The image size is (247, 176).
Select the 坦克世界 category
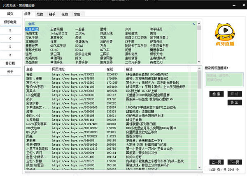107,62
